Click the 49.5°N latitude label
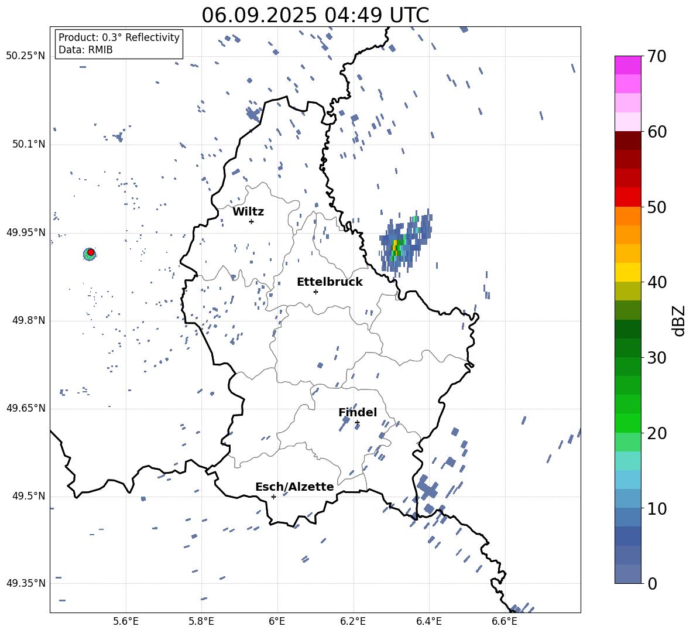 point(29,496)
